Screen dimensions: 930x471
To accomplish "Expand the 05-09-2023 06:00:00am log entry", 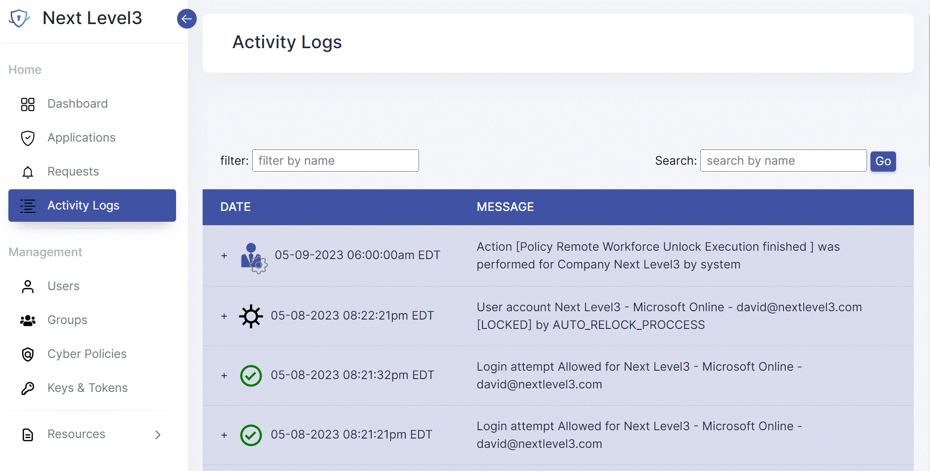I will pyautogui.click(x=224, y=256).
